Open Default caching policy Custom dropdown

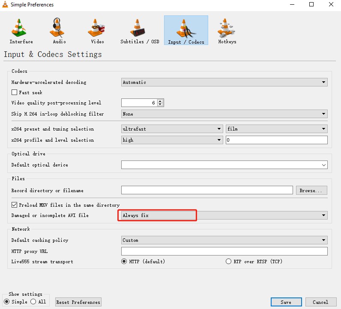[x=224, y=240]
